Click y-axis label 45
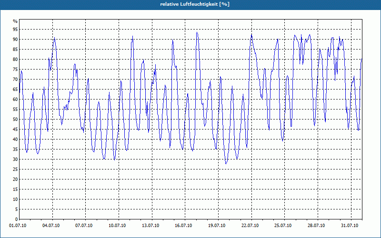Screen dimensions: 381x238 [x=15, y=129]
